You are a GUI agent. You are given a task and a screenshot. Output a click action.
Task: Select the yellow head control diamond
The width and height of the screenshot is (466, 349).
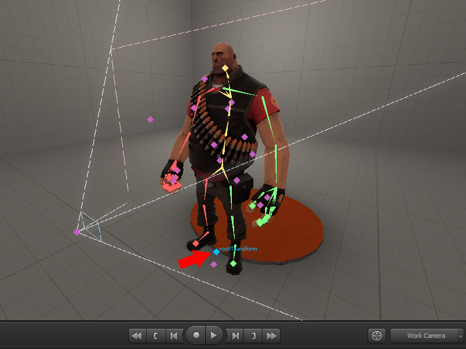[225, 68]
